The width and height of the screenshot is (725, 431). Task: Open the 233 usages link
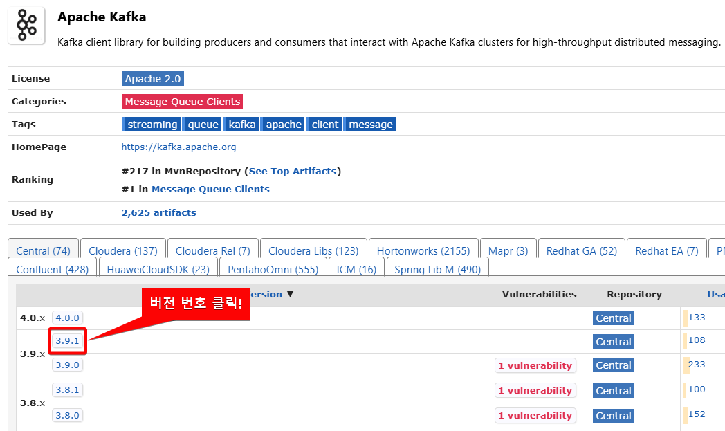[697, 365]
